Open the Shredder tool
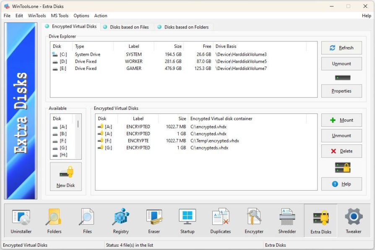Viewport: 375px width, 250px height. click(287, 220)
